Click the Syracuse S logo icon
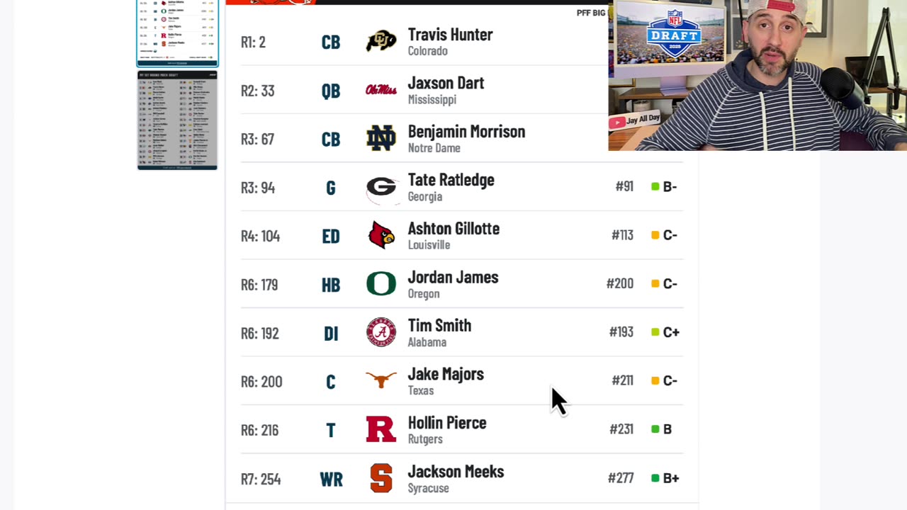This screenshot has height=510, width=907. (x=381, y=478)
